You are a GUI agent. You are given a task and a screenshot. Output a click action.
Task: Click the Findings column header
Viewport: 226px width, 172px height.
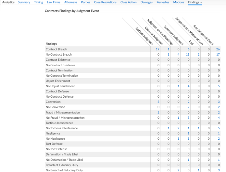51,44
